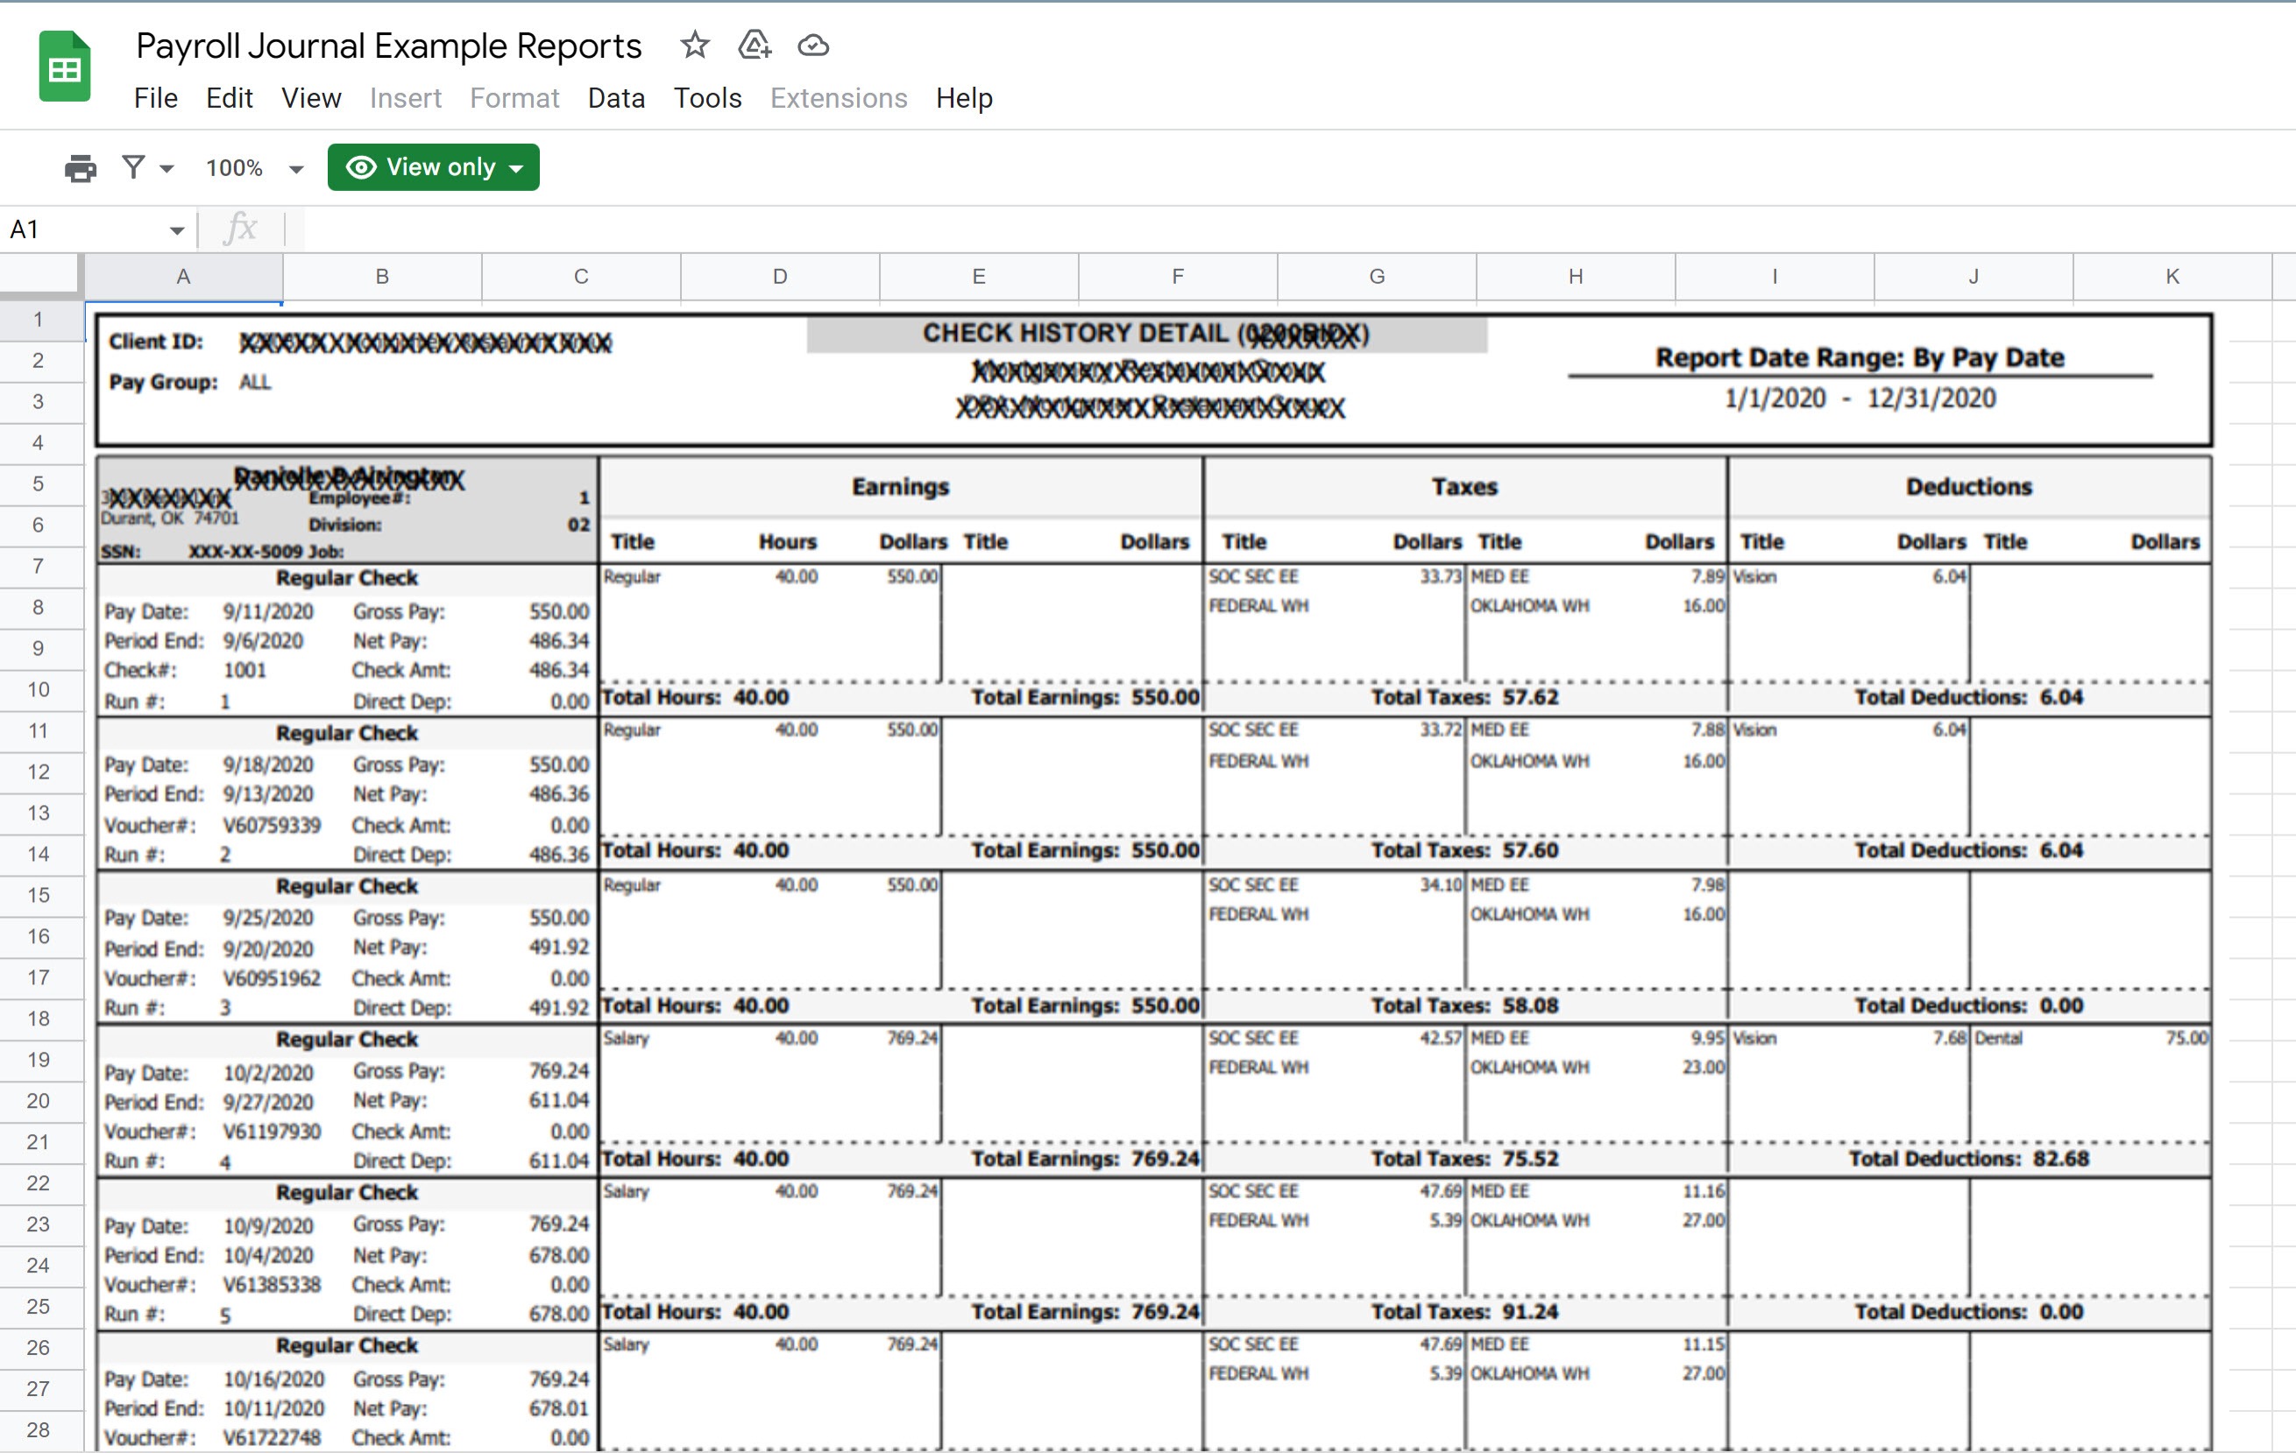Click the Taxes section header
Screen dimensions: 2296x1453
point(1463,487)
